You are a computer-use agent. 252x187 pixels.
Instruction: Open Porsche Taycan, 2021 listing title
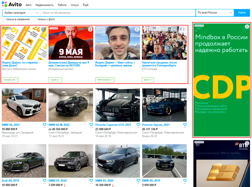click(x=156, y=125)
